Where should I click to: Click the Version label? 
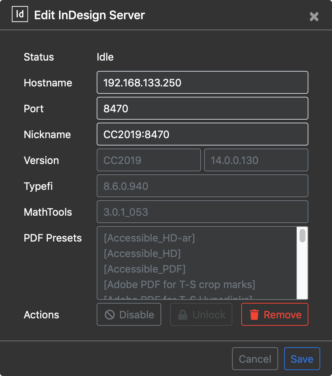[41, 160]
